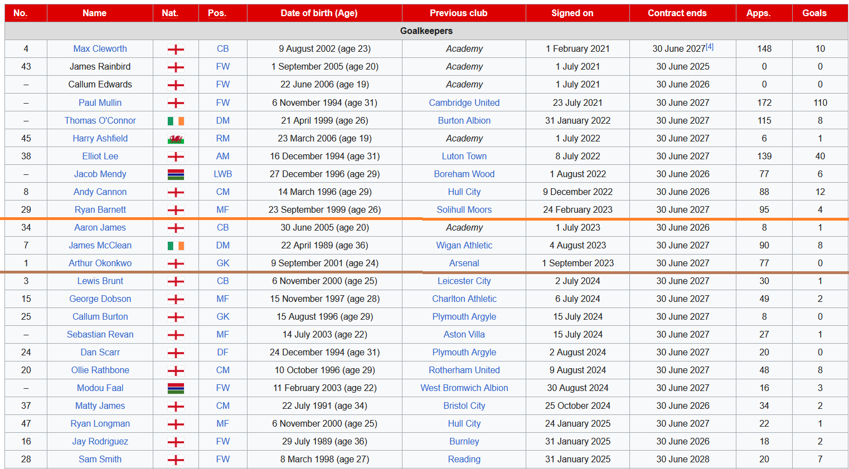The width and height of the screenshot is (849, 469).
Task: Follow the Burton Albion link
Action: click(464, 120)
